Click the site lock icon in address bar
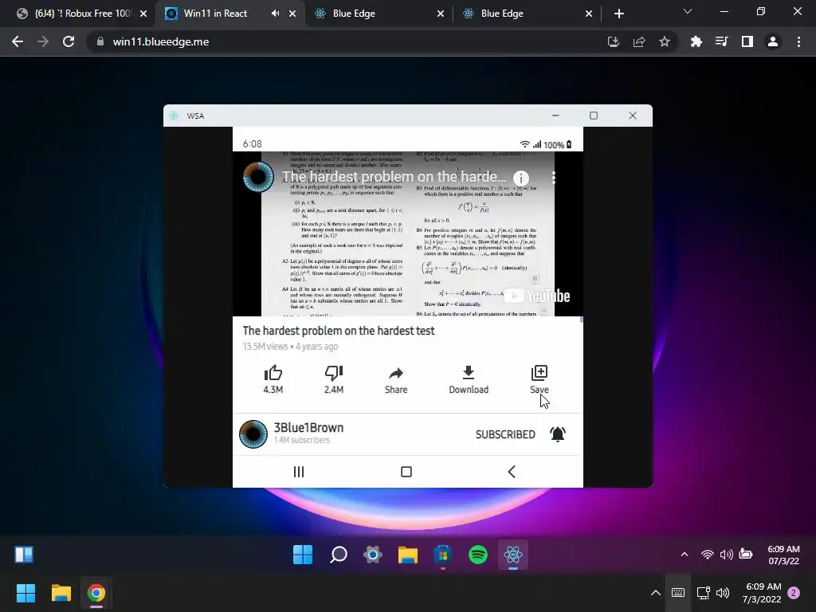 [100, 41]
